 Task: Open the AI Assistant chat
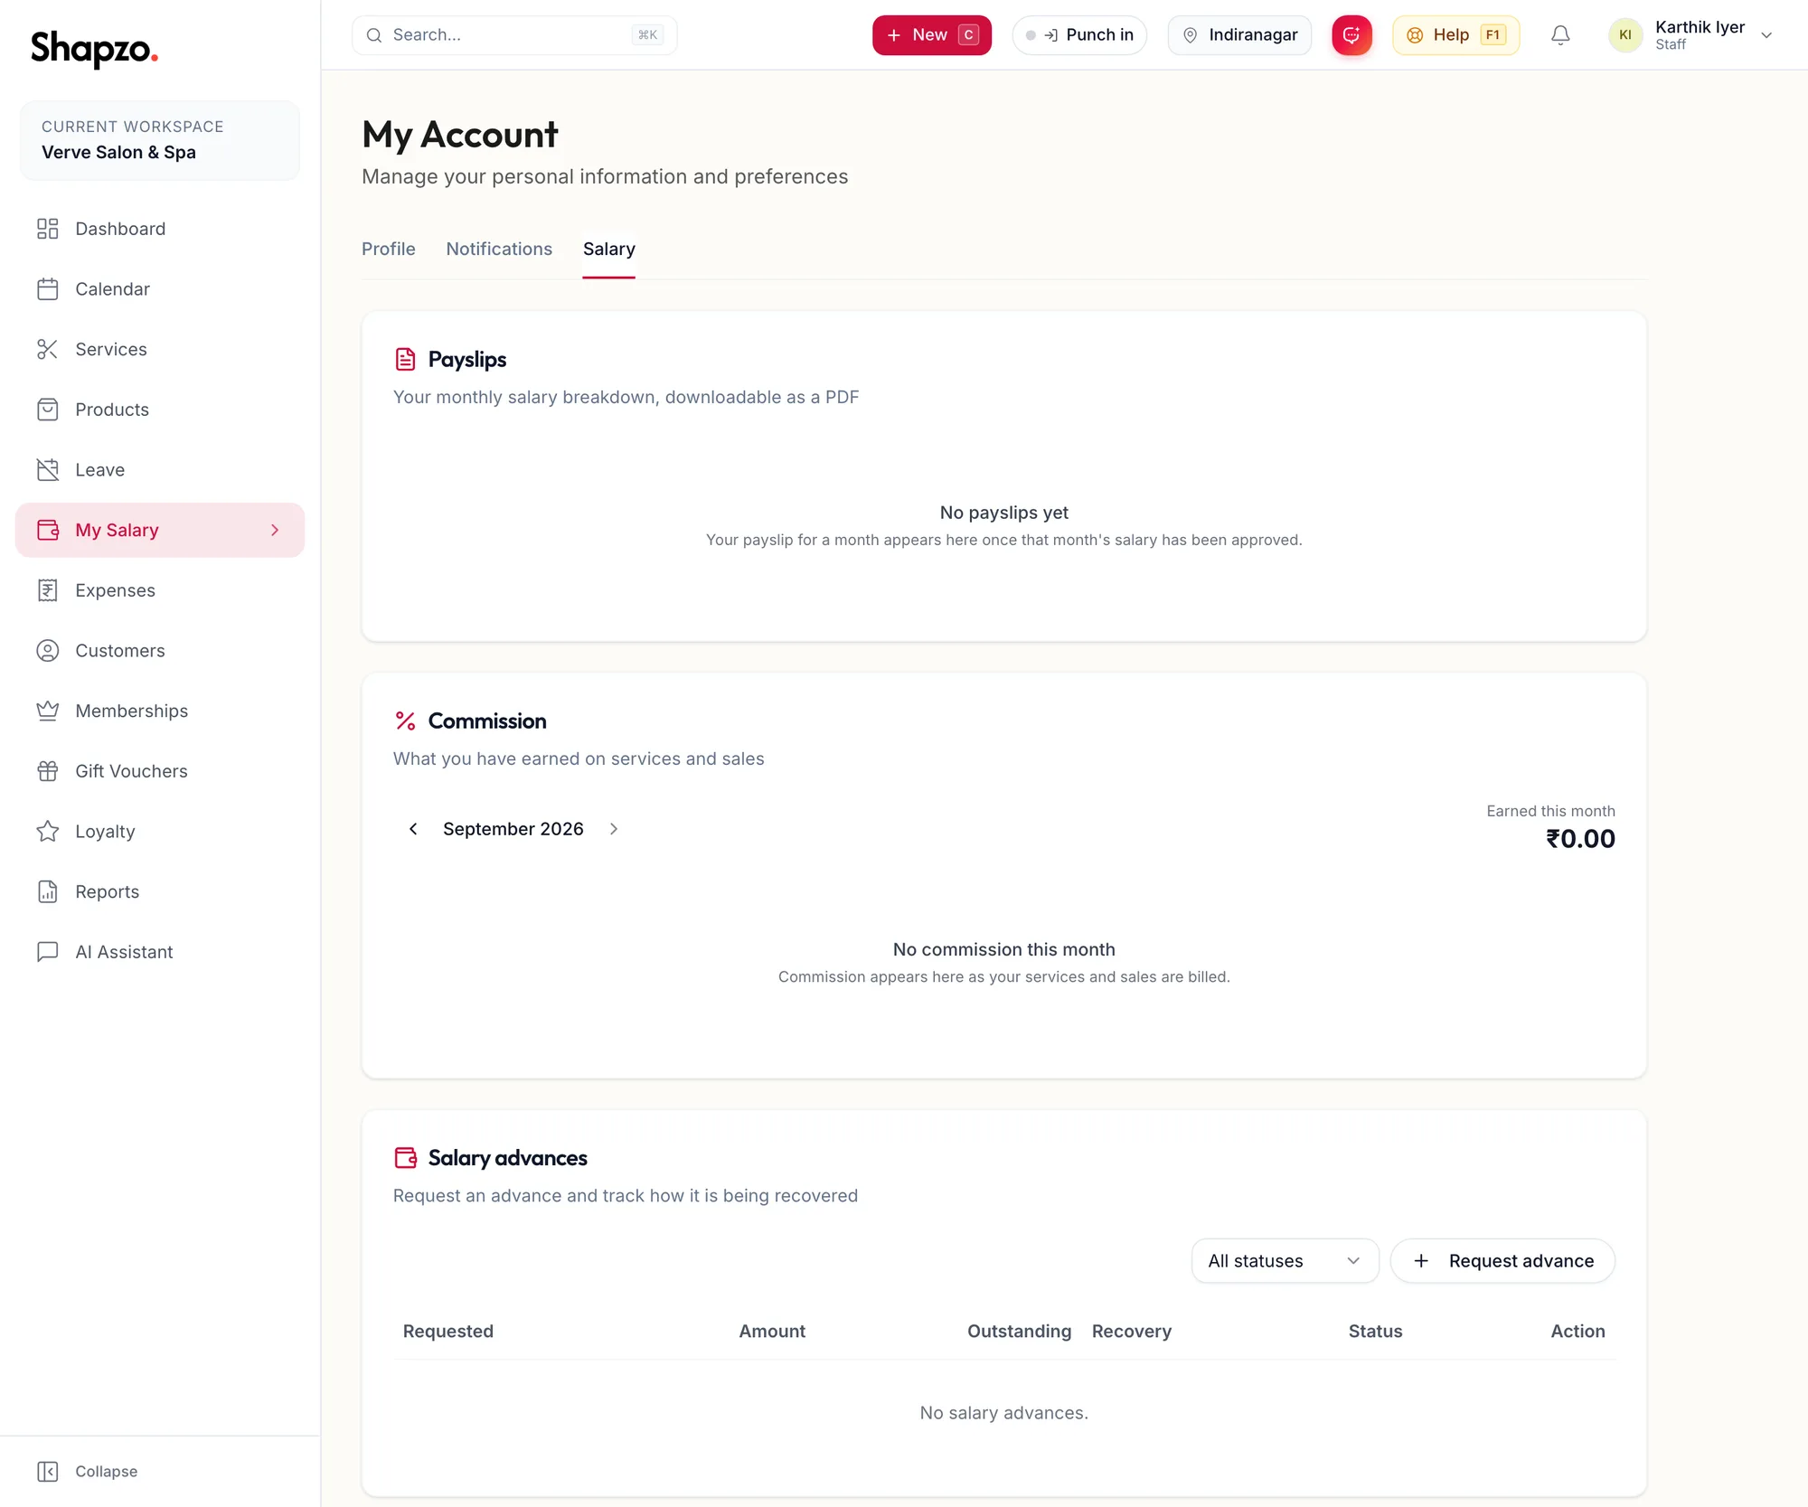pos(160,952)
